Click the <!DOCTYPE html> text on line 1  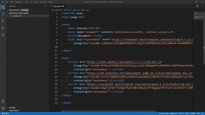point(73,13)
